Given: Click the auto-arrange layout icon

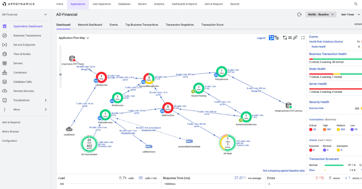Looking at the screenshot, I should click(x=285, y=38).
